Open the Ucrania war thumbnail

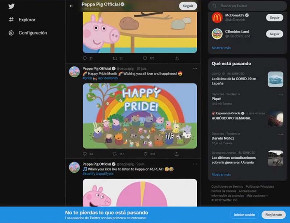click(x=275, y=158)
